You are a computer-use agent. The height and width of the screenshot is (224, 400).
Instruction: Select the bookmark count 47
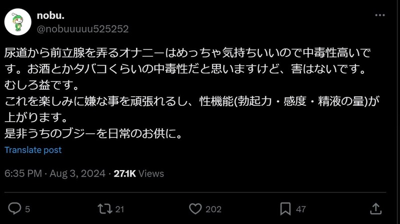(301, 209)
